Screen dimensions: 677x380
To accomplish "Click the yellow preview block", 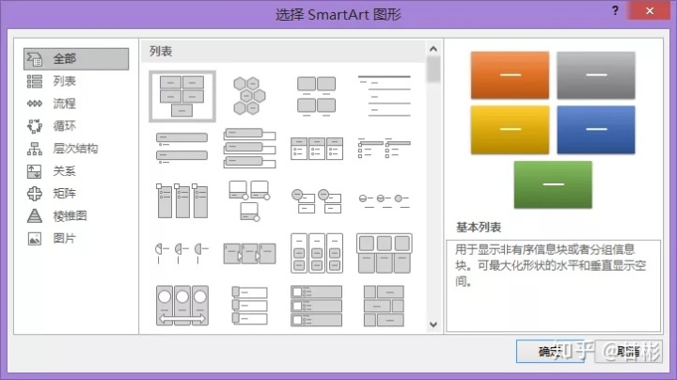I will click(510, 130).
